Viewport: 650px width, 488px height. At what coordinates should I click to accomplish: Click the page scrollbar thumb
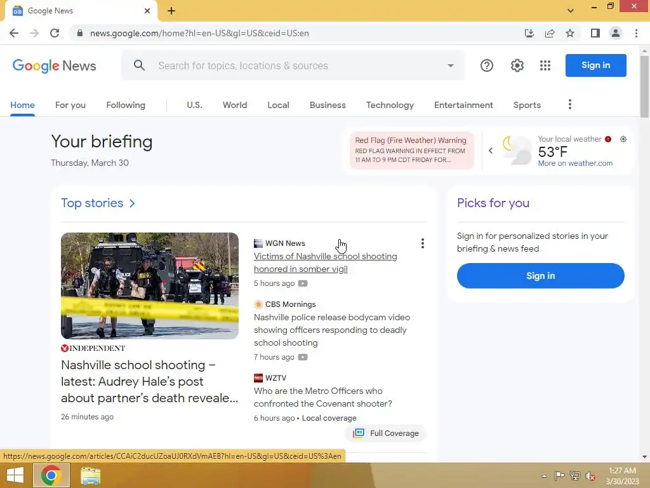tap(644, 86)
